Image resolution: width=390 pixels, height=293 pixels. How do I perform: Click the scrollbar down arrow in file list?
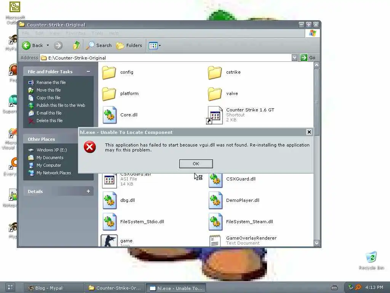point(316,243)
